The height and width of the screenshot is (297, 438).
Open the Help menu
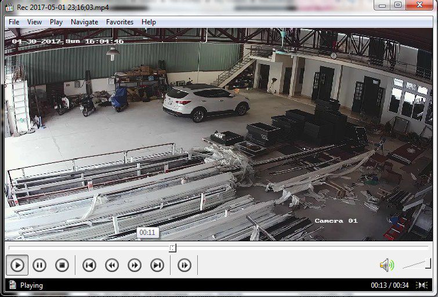pyautogui.click(x=149, y=22)
